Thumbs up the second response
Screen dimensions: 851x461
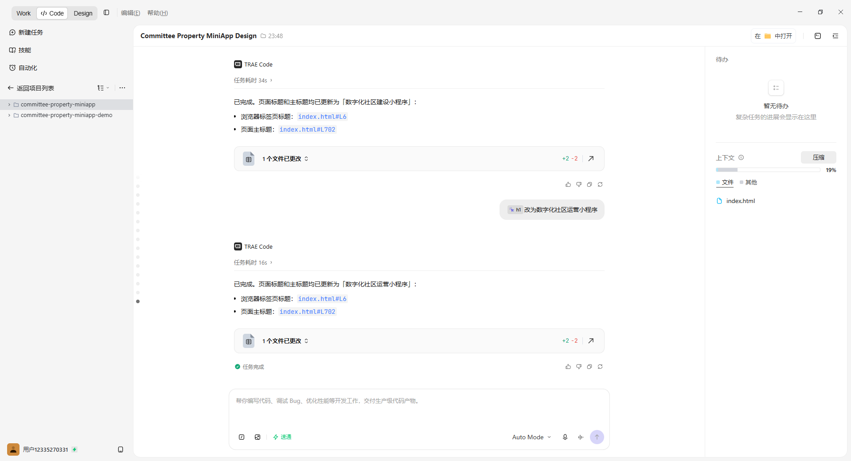click(568, 367)
